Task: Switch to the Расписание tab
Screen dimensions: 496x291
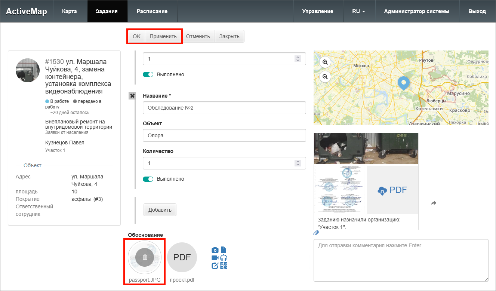Action: [152, 11]
